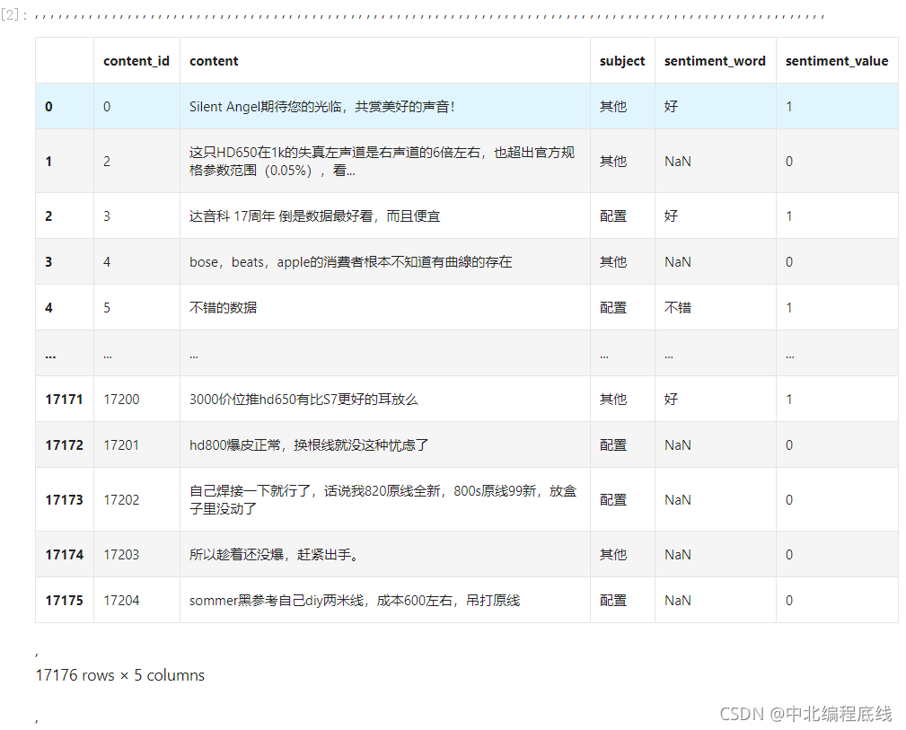Select row index 17173 label
Screen dimensions: 906x730
point(65,500)
